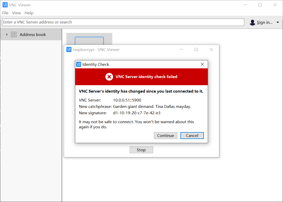
Task: Click the 'New catchphrase:' label
Action: pos(95,107)
